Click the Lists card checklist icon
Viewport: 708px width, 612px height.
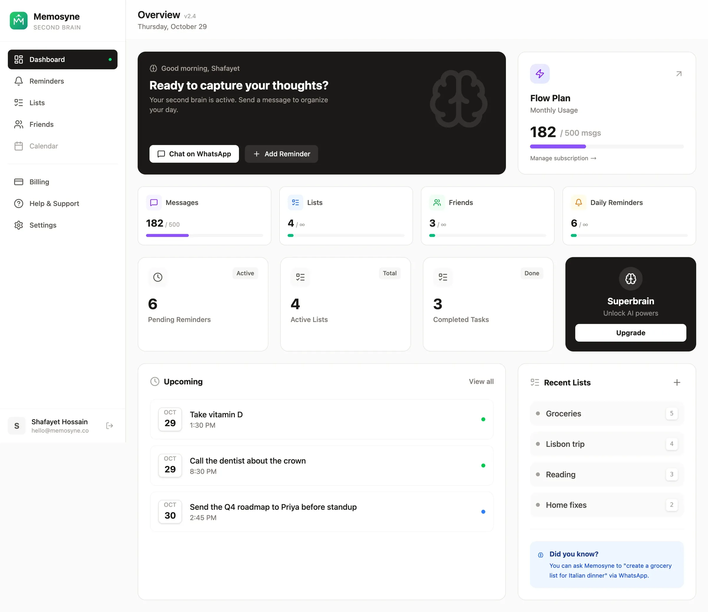point(295,203)
